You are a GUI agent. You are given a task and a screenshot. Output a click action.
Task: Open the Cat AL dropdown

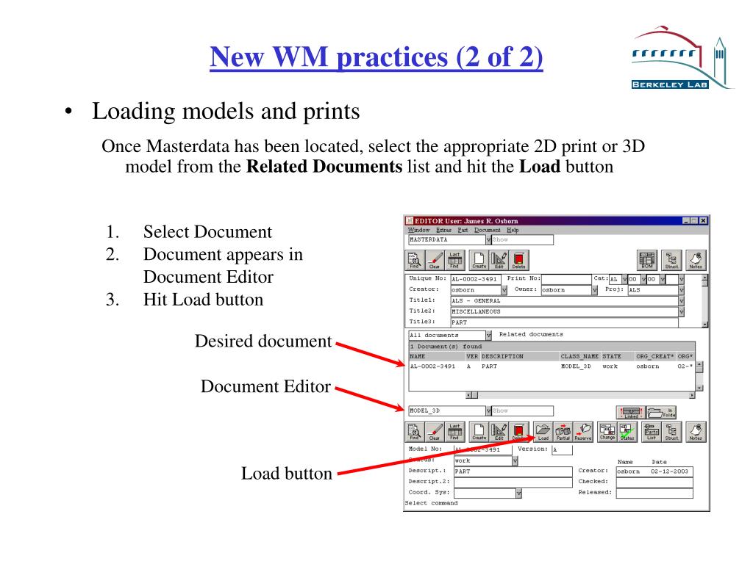click(x=625, y=279)
